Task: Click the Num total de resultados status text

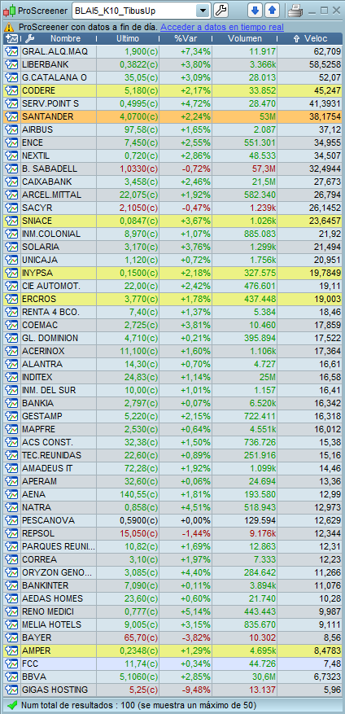Action: click(138, 705)
